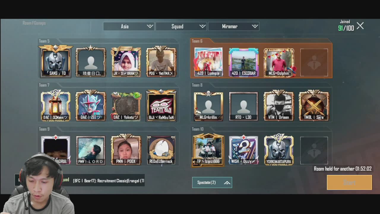Screen dimensions: 380x214
Task: Open the recruitment chat message bar
Action: (108, 181)
